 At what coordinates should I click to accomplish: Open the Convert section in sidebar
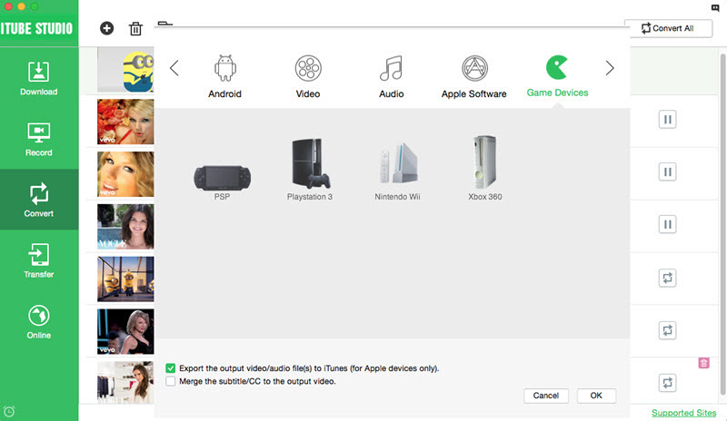pyautogui.click(x=39, y=200)
